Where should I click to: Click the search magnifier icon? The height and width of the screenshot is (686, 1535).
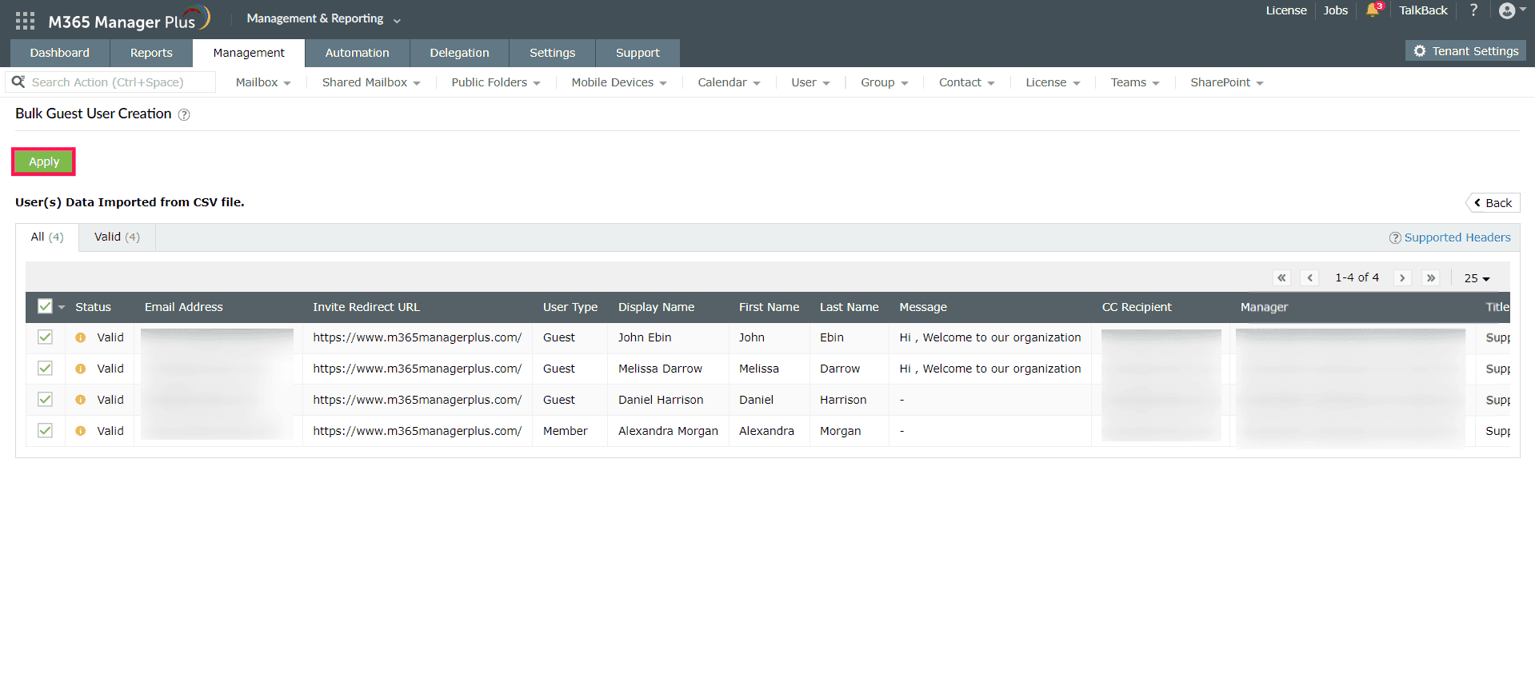coord(18,82)
